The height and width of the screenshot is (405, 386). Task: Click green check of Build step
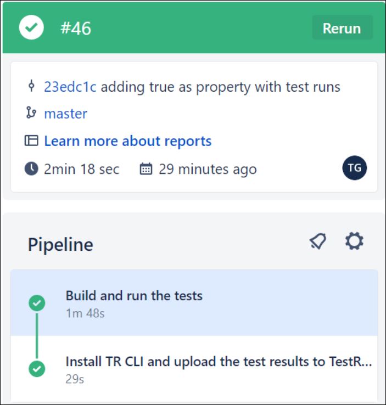click(x=37, y=302)
